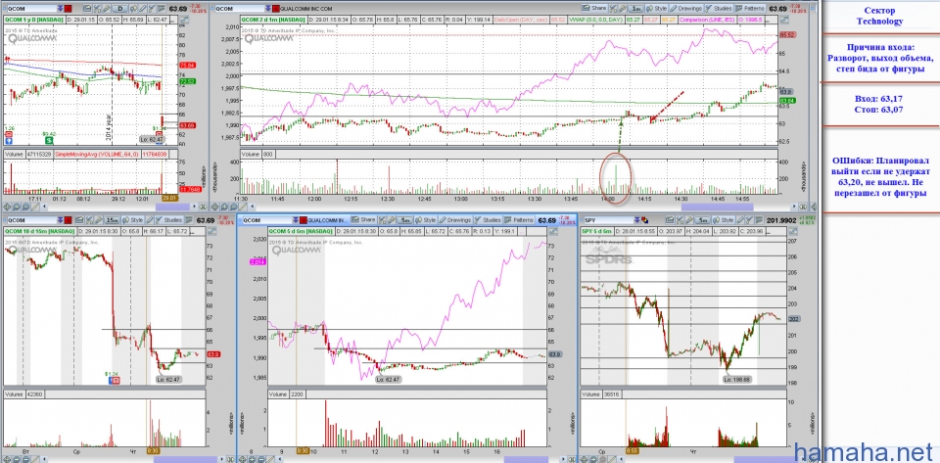Select 5m timeframe button in QCOM 5m chart
Screen dimensions: 940x463
point(404,220)
